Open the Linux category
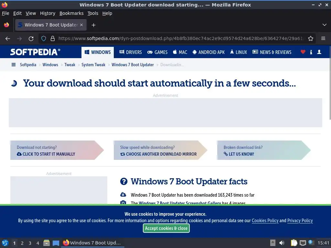 (238, 52)
